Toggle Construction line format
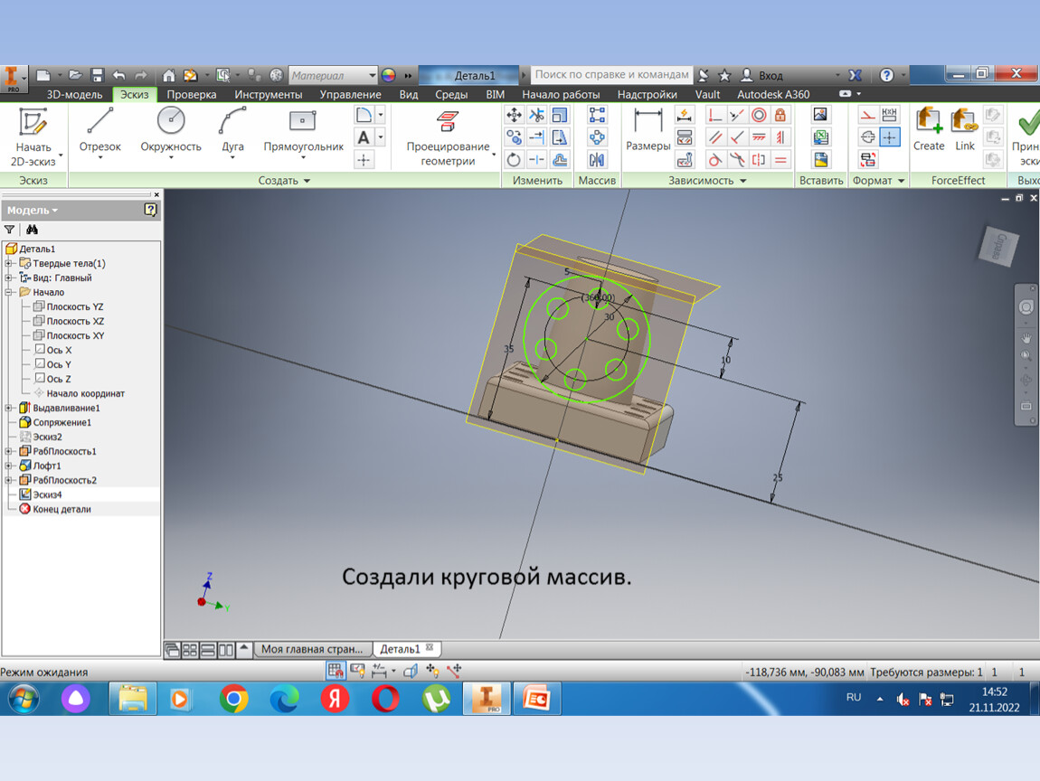The image size is (1040, 781). pyautogui.click(x=867, y=116)
